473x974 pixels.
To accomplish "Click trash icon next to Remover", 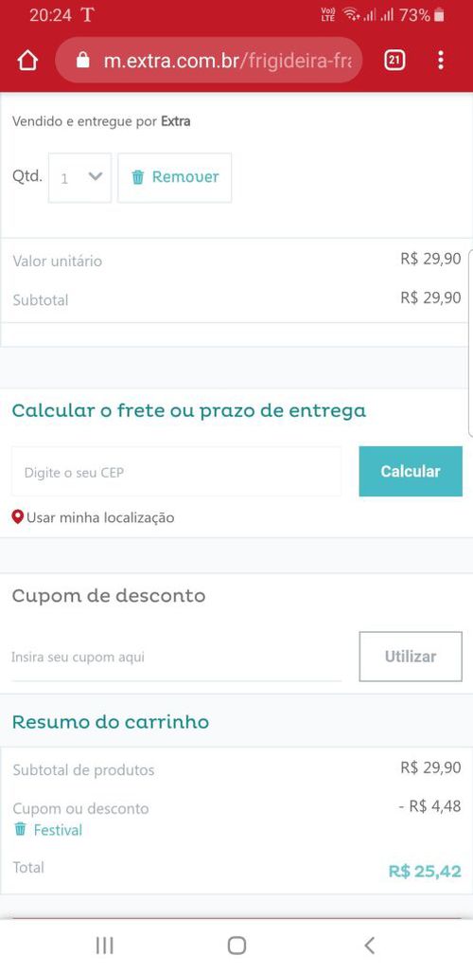I will coord(137,178).
